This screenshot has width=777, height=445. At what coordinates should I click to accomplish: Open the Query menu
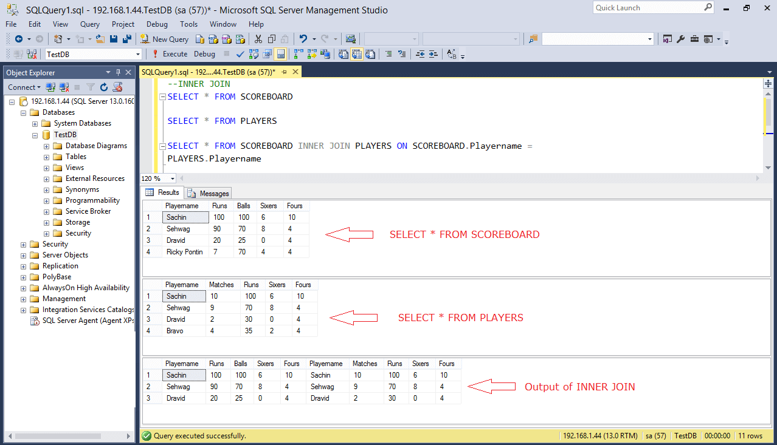pyautogui.click(x=89, y=24)
